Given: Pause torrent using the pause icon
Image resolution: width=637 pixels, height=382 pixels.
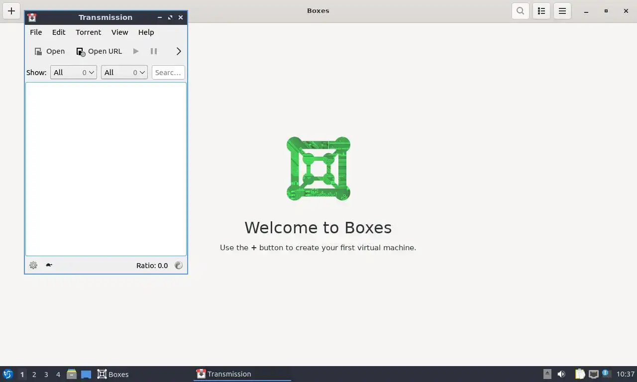Looking at the screenshot, I should click(x=154, y=51).
